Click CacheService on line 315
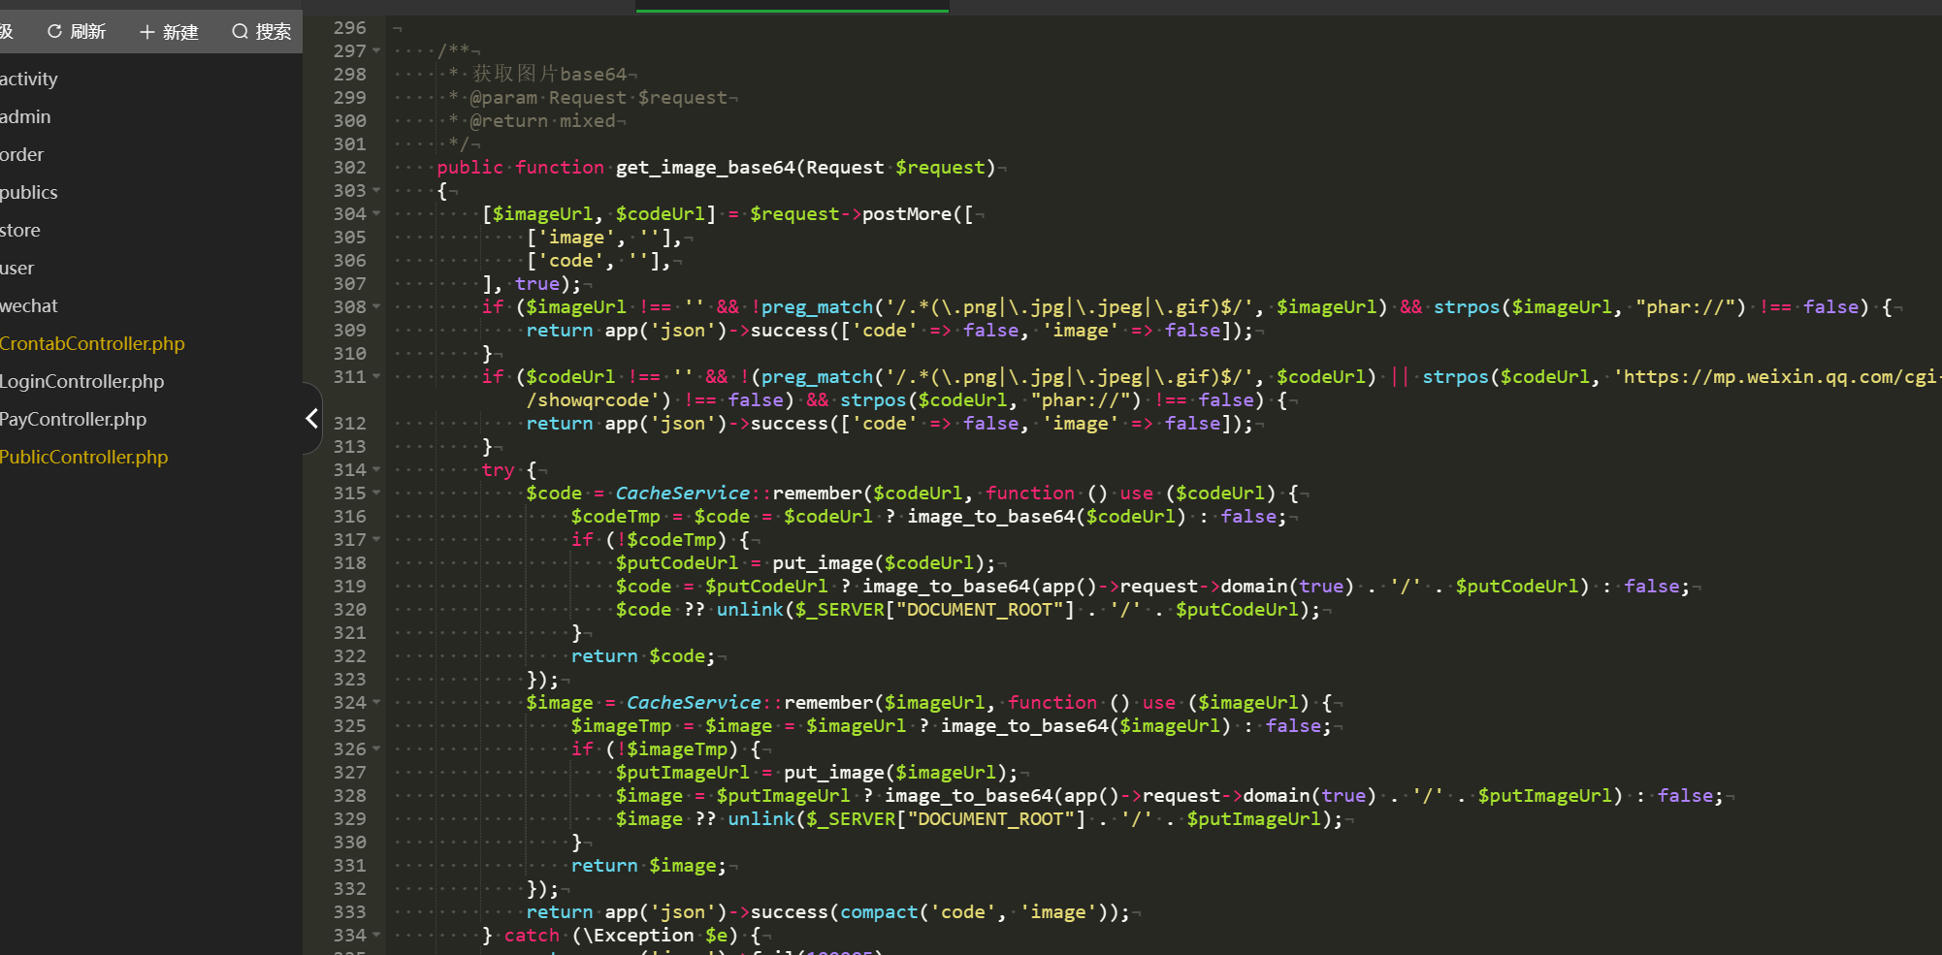The width and height of the screenshot is (1942, 955). click(683, 493)
